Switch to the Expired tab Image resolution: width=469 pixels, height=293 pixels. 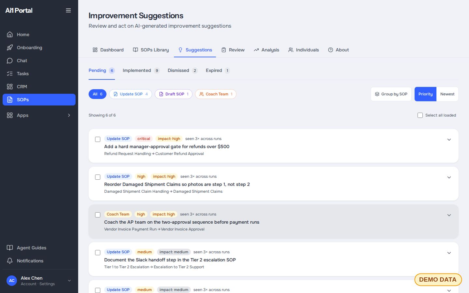218,71
